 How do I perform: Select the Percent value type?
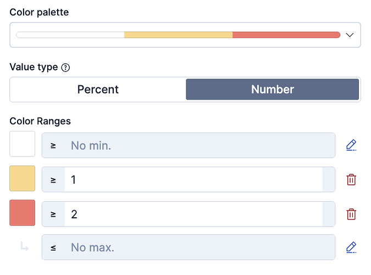click(x=98, y=89)
